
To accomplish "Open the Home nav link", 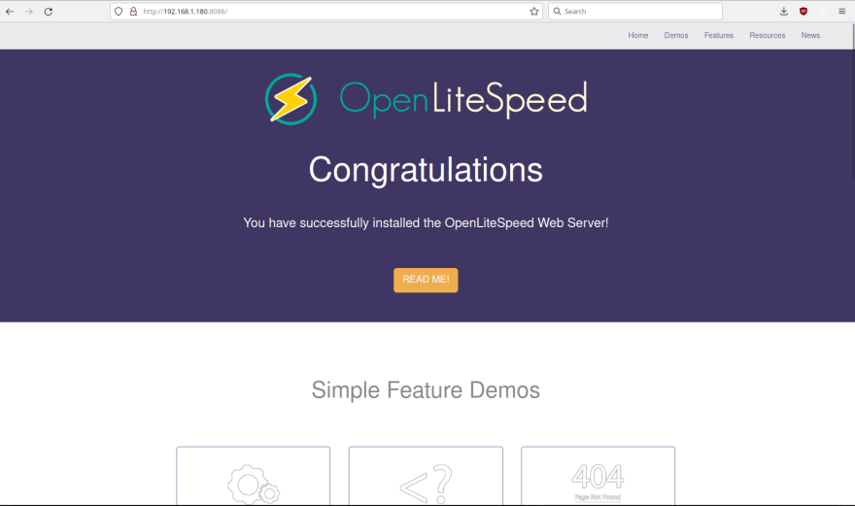I will 638,35.
